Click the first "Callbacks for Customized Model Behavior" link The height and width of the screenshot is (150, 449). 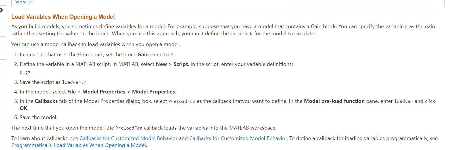[128, 138]
